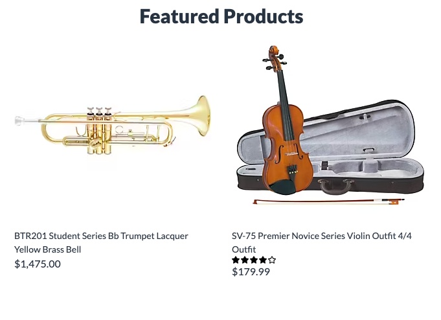Click the violin bow below the case
This screenshot has height=320, width=441.
pos(328,201)
